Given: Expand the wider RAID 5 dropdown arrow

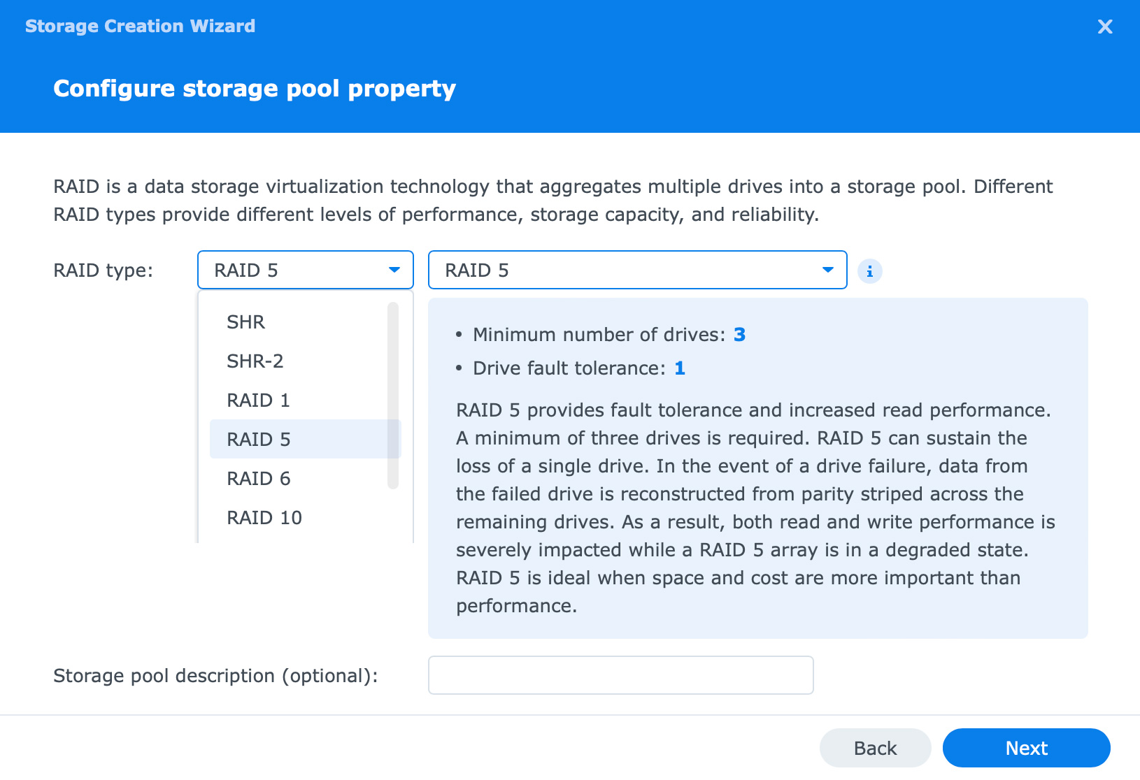Looking at the screenshot, I should point(827,270).
